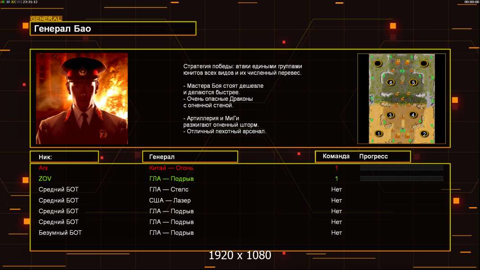Click the 'ГЛА — Стелс' general entry
This screenshot has height=270, width=480.
tap(169, 189)
